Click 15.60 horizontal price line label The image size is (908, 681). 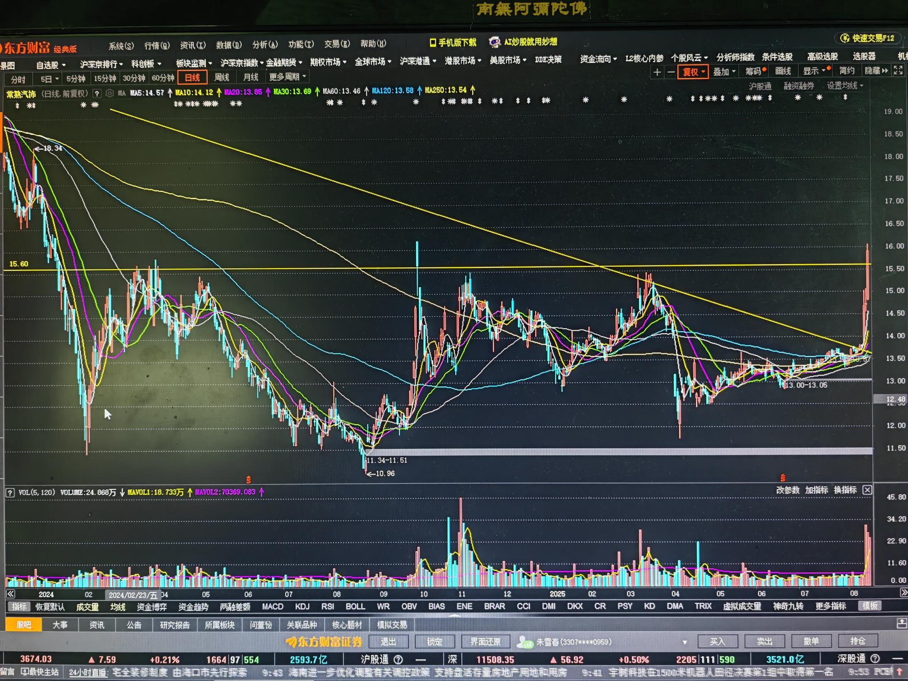pos(19,264)
